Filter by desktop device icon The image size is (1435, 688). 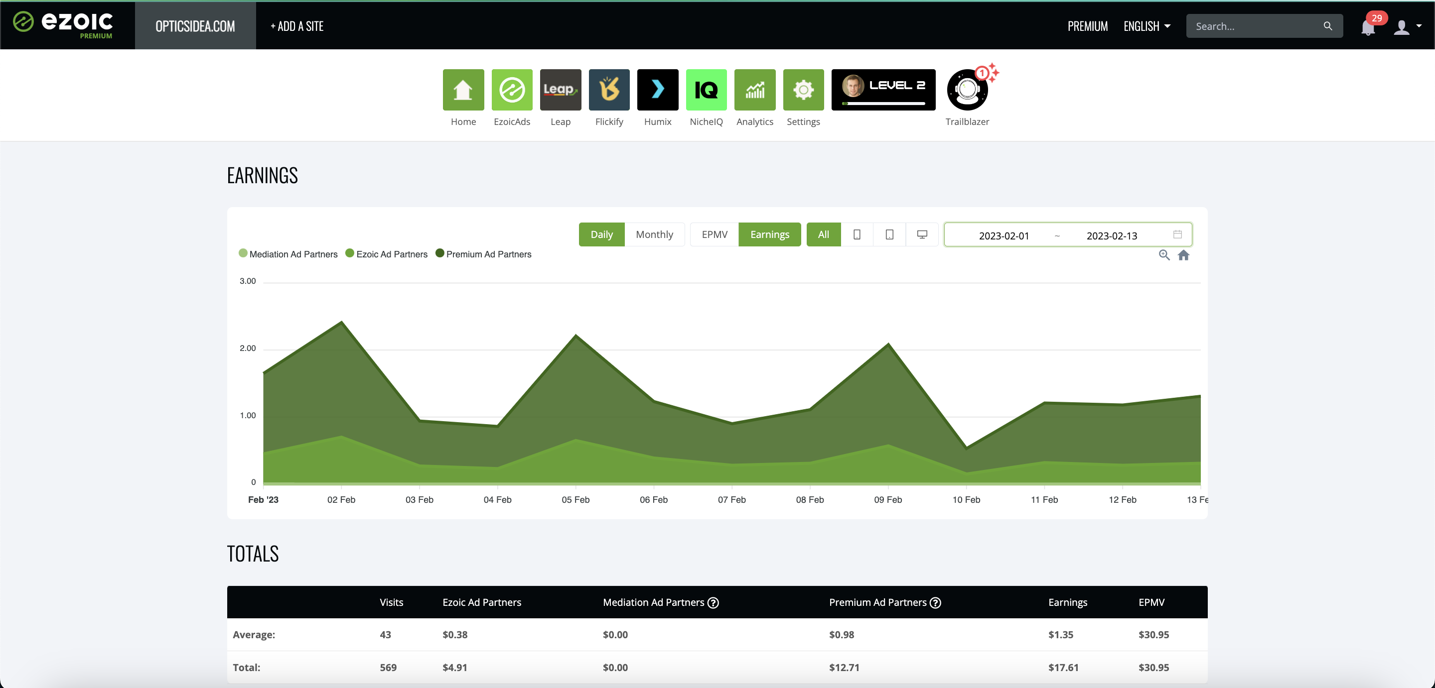[922, 234]
